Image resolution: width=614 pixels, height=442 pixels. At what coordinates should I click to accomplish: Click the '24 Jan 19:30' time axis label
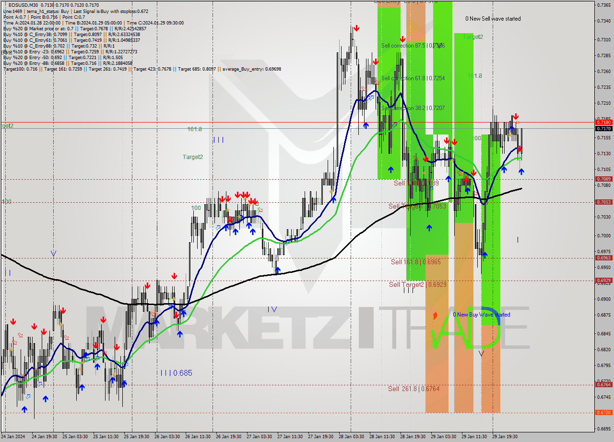[x=45, y=437]
